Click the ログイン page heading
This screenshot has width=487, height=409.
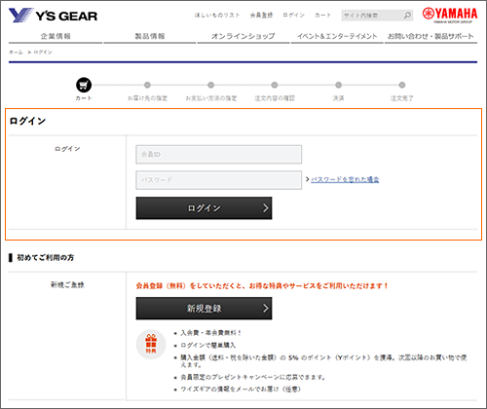(27, 121)
